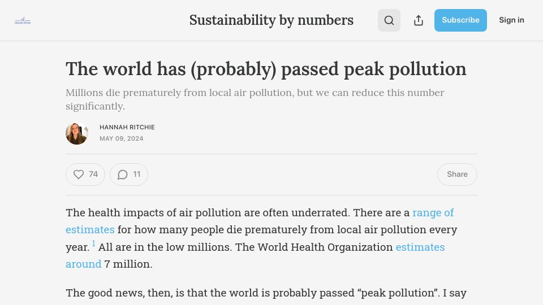Like the post with heart button
543x305 pixels.
(85, 175)
